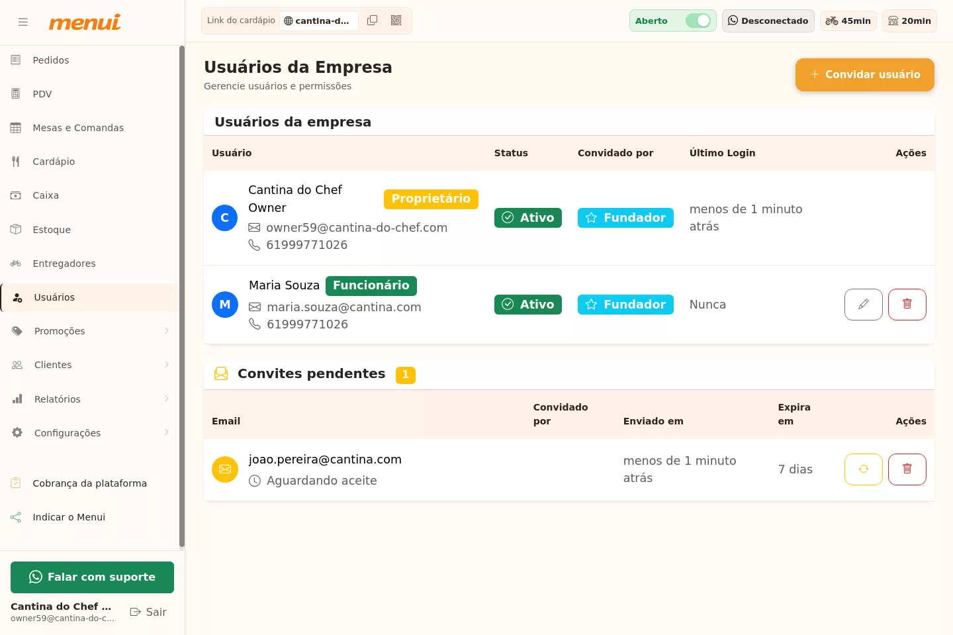
Task: Click the Último Login column header
Action: coord(722,153)
